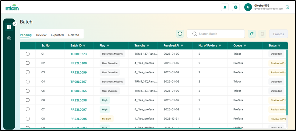The width and height of the screenshot is (296, 131).
Task: Click the info icon in header
Action: click(235, 7)
